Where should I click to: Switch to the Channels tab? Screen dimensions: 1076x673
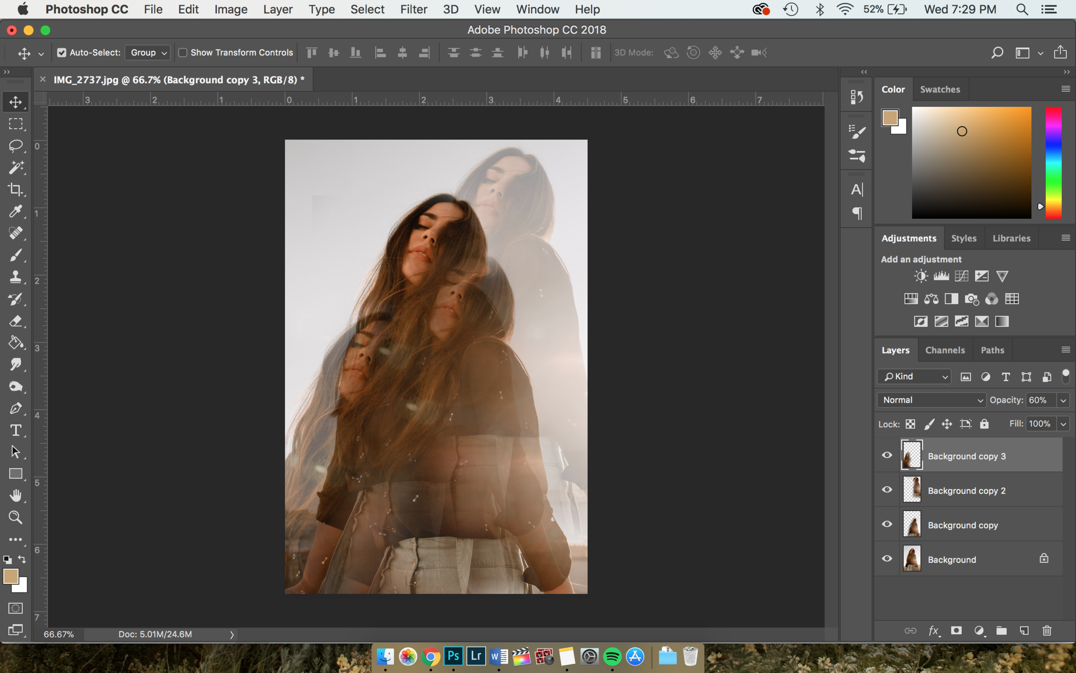click(945, 350)
